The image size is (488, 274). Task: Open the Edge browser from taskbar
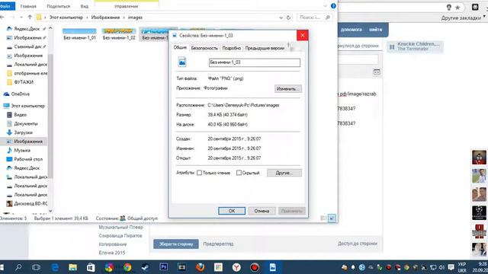click(x=55, y=267)
